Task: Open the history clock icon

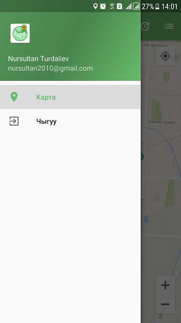Action: pyautogui.click(x=145, y=26)
